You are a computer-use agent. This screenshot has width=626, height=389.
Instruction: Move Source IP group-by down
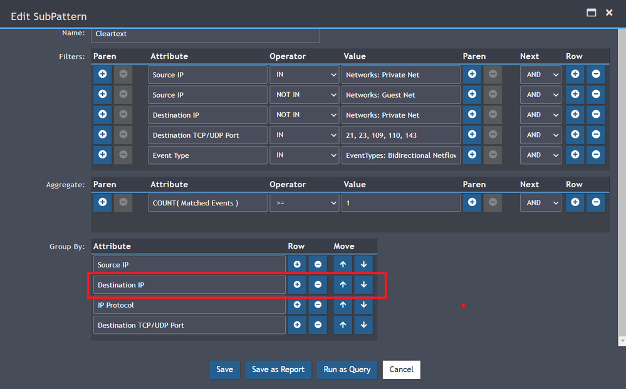(363, 265)
